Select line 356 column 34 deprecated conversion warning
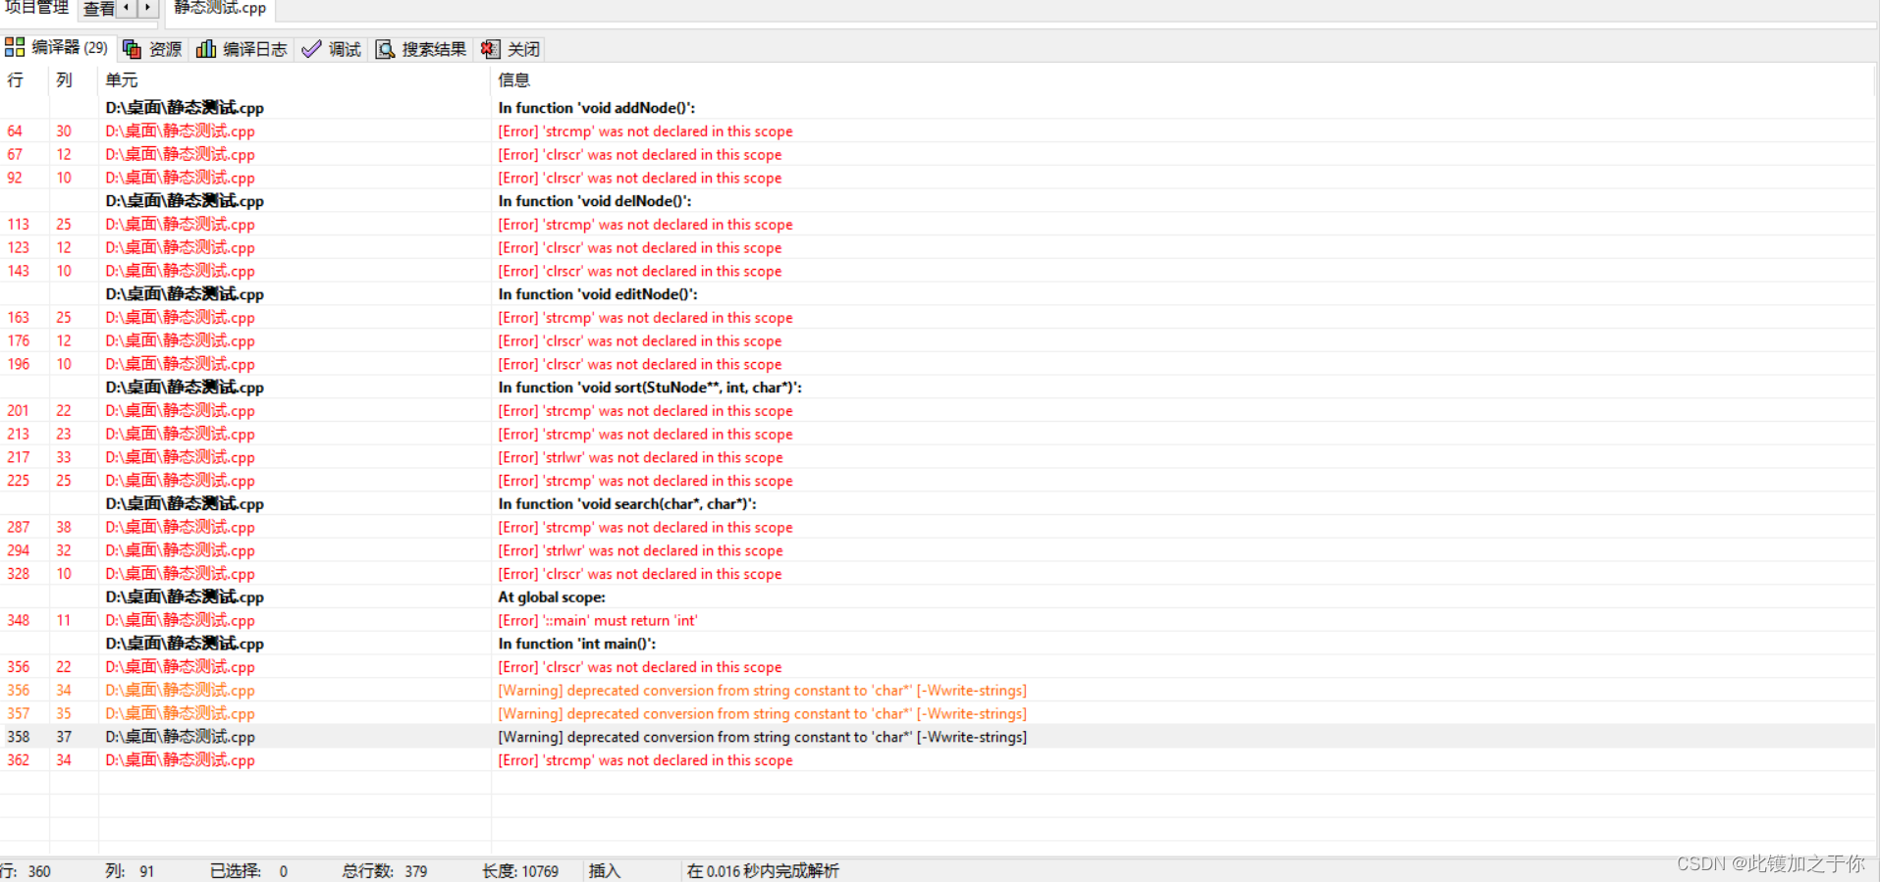This screenshot has height=882, width=1880. [938, 691]
